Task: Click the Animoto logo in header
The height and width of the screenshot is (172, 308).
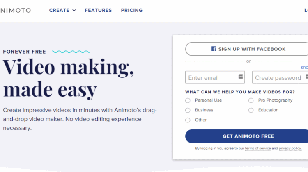Action: coord(16,10)
